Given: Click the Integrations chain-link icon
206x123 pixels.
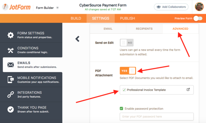Looking at the screenshot, I should tap(11, 95).
